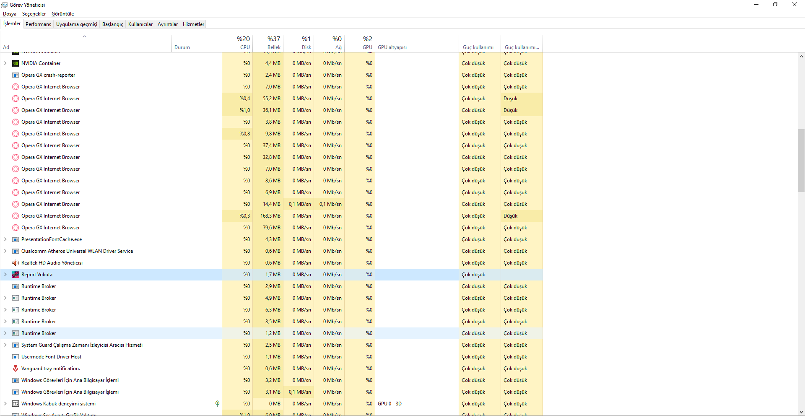Open the Görüntüle menu
This screenshot has height=418, width=805.
click(62, 14)
